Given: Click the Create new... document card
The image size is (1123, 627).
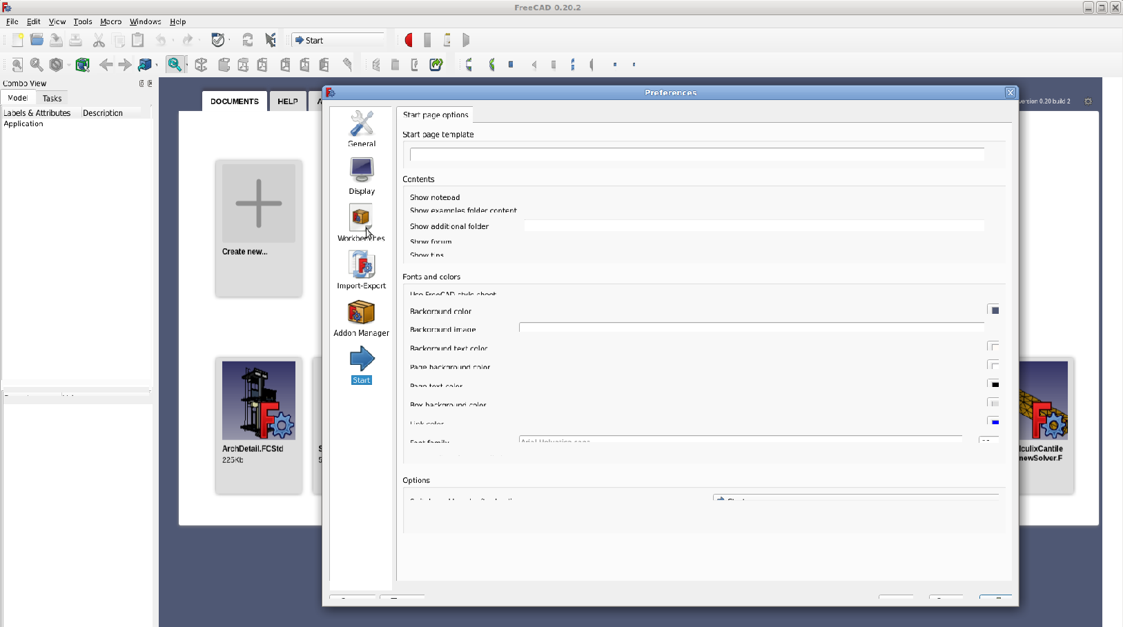Looking at the screenshot, I should [259, 228].
